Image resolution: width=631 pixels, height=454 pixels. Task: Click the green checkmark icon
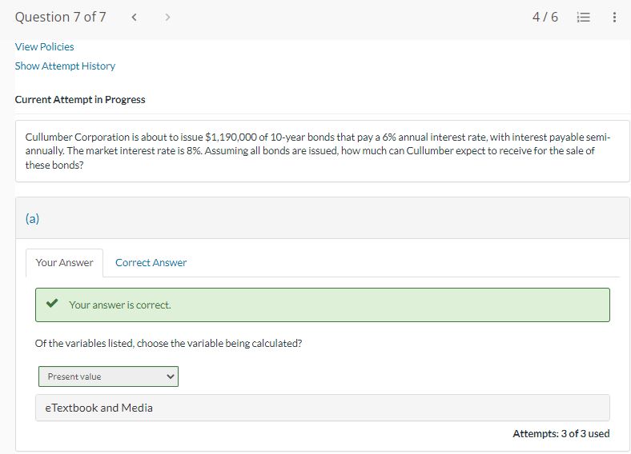pyautogui.click(x=52, y=305)
